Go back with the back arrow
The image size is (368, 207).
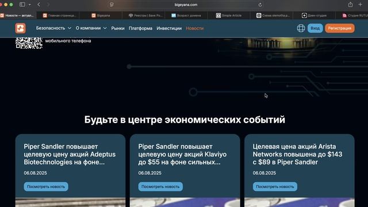39,5
